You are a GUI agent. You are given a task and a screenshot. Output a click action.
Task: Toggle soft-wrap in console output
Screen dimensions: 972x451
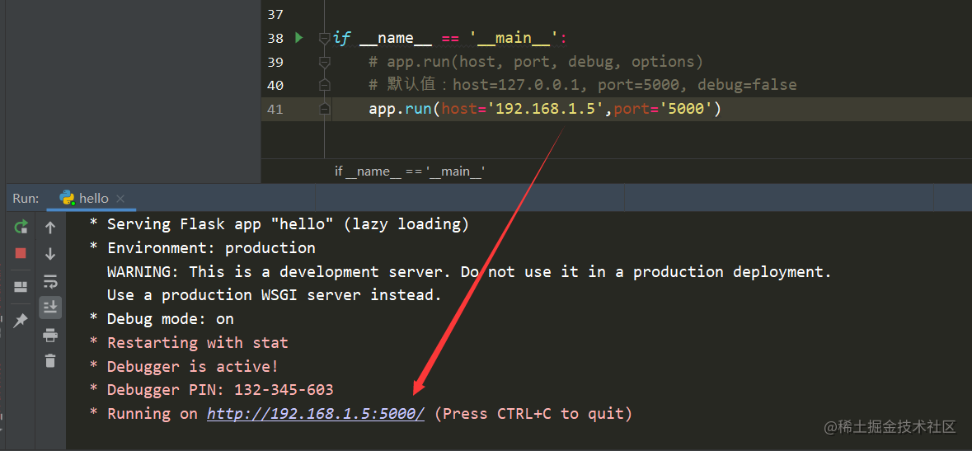pos(50,282)
